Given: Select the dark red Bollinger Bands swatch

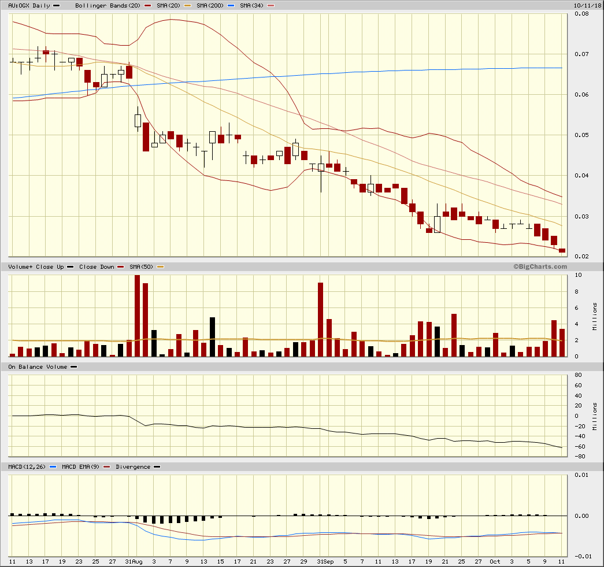Looking at the screenshot, I should tap(147, 5).
